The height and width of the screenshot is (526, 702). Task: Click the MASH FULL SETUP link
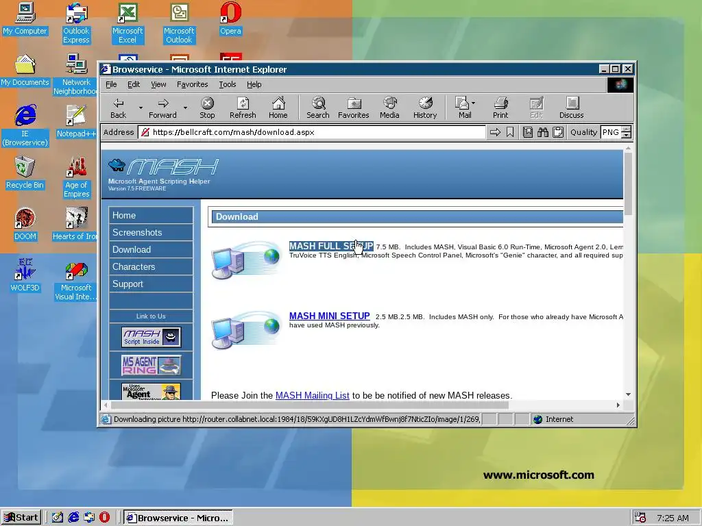click(331, 246)
